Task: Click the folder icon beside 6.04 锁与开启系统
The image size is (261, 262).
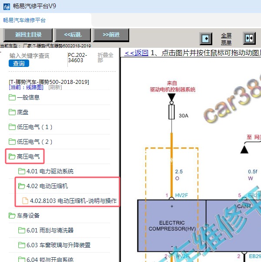Action: tap(22, 259)
